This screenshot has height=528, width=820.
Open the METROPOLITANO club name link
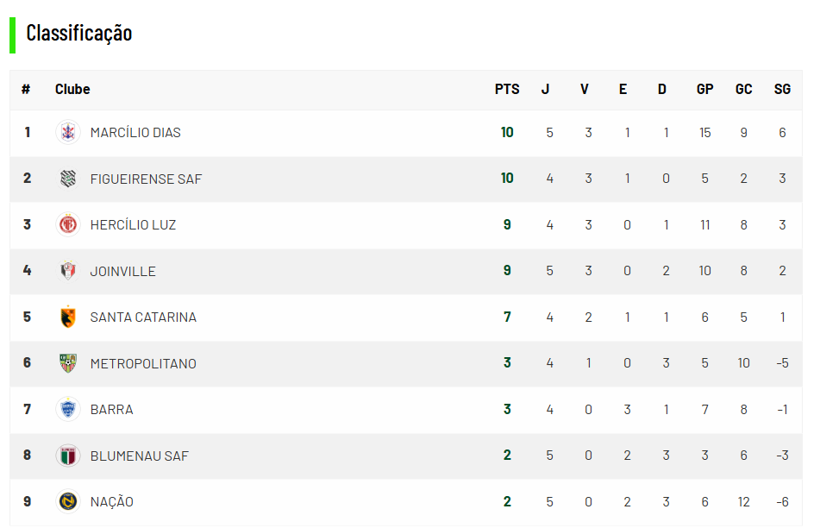point(143,364)
